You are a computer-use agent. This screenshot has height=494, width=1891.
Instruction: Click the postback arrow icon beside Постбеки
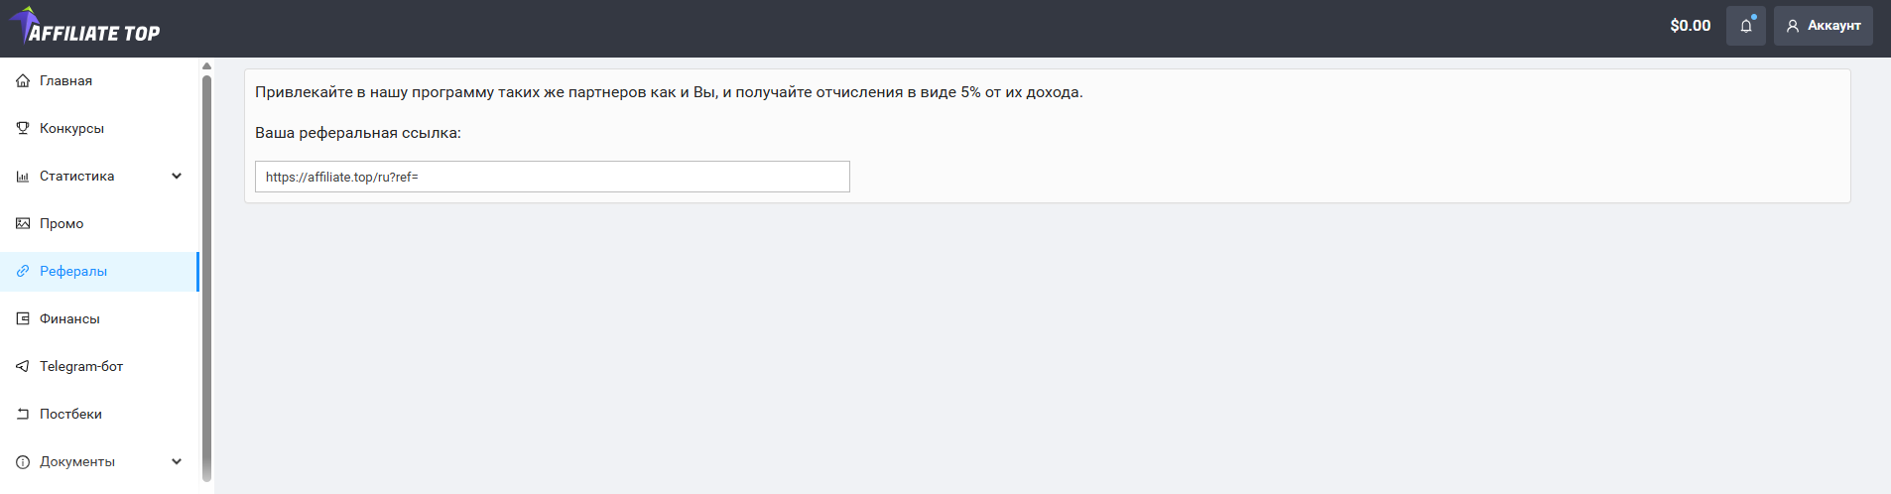23,415
